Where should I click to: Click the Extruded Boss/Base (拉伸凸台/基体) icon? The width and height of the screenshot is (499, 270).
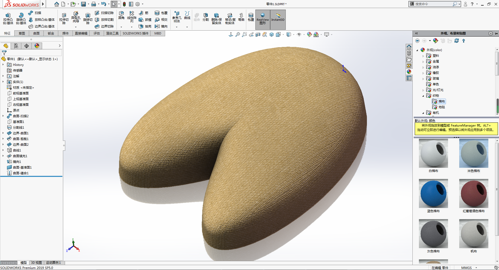[8, 16]
